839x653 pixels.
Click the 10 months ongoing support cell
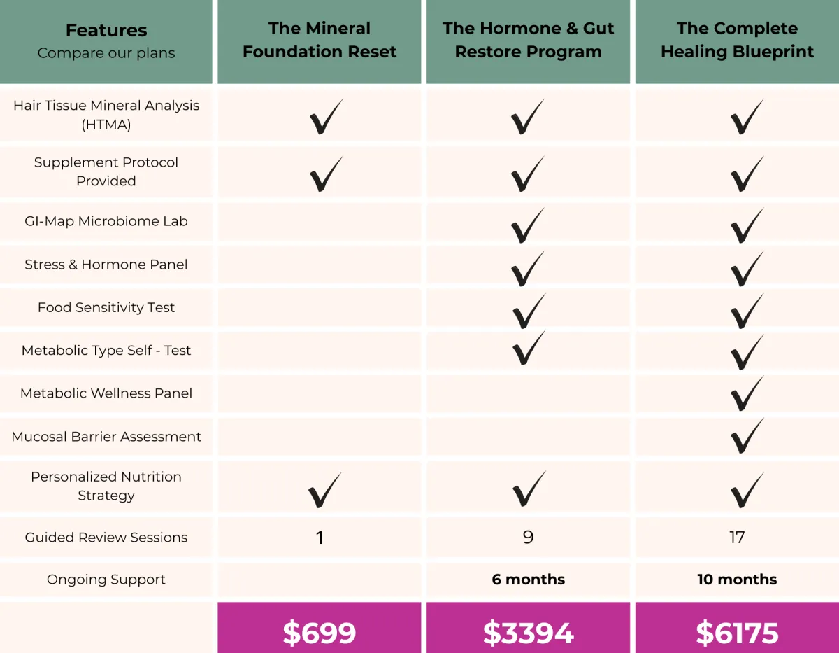tap(737, 580)
